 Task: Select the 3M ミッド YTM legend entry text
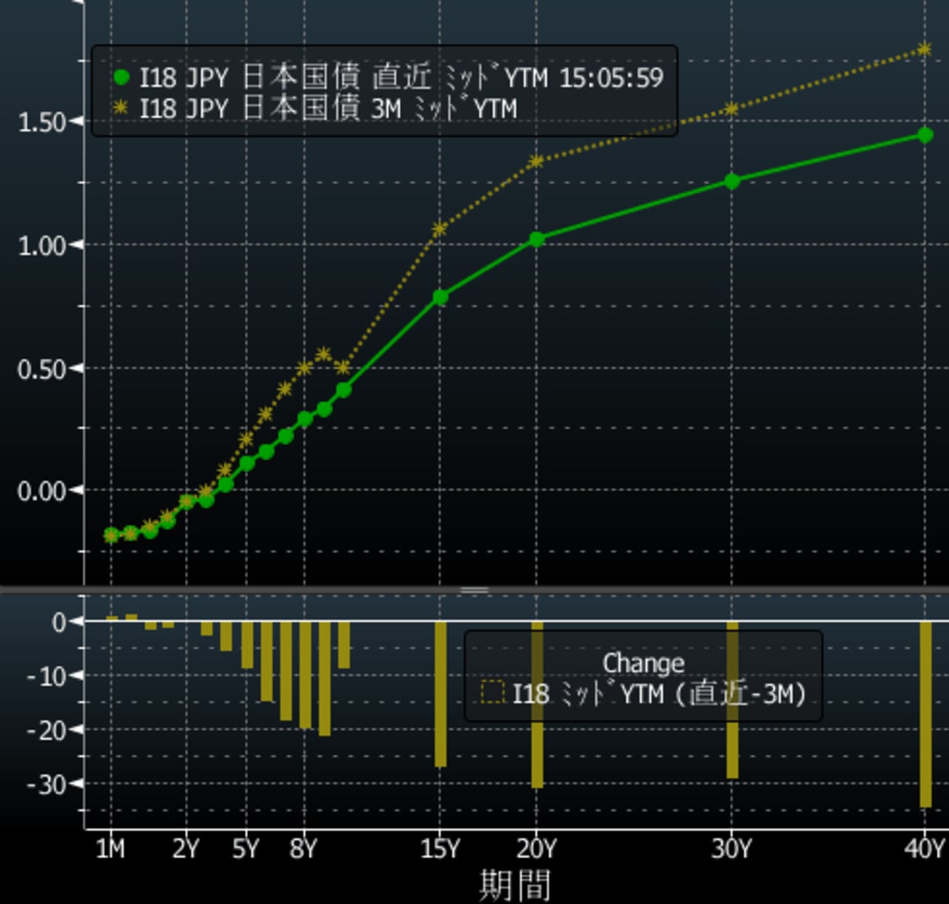[328, 108]
